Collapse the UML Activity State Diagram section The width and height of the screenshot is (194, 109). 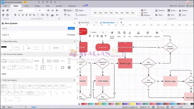coord(2,54)
